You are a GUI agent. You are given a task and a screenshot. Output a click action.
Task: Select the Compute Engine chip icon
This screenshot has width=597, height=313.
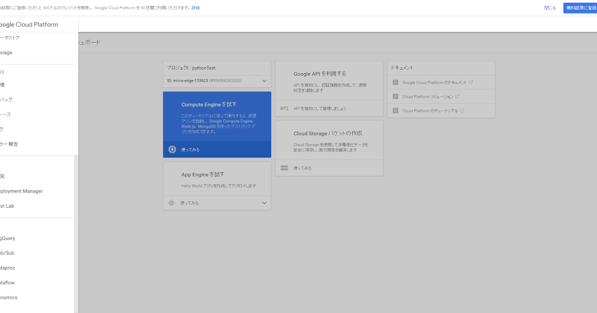click(172, 149)
